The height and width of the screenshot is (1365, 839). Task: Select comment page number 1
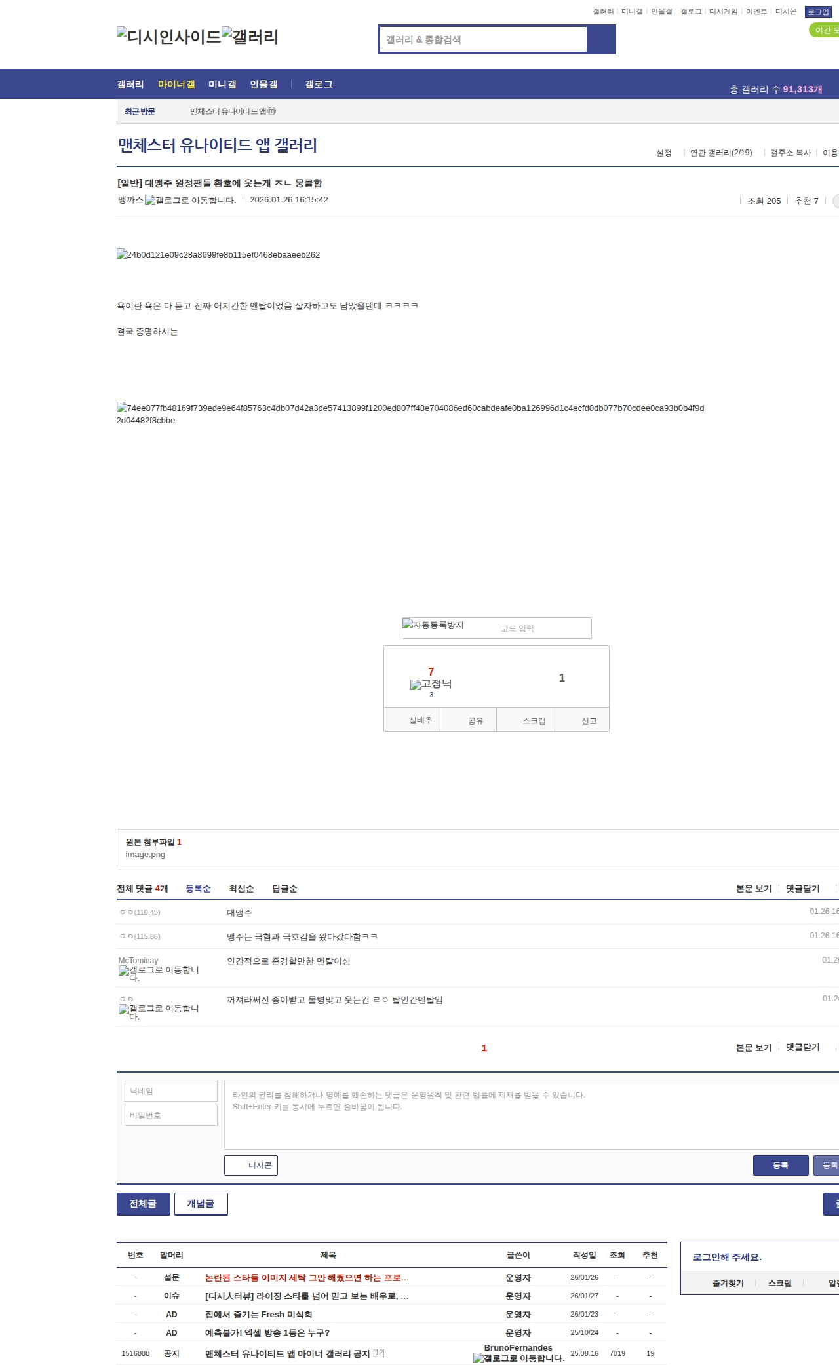tap(484, 1048)
